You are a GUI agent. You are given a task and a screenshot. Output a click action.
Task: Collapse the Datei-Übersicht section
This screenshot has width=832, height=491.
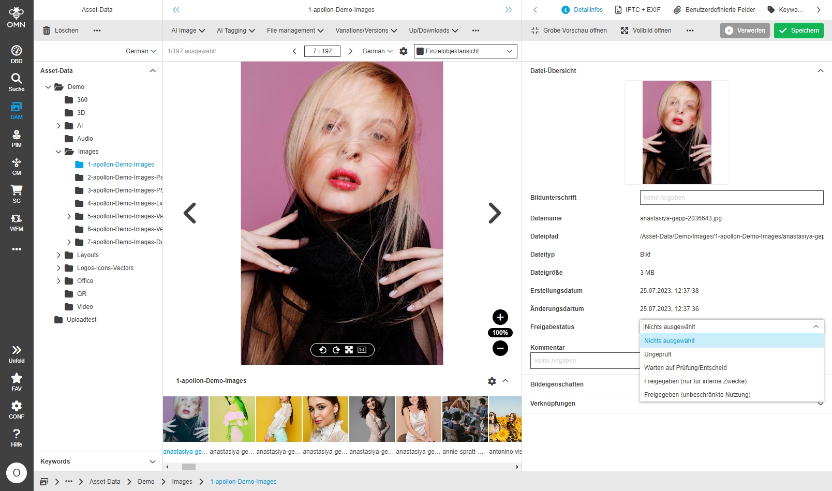(821, 71)
